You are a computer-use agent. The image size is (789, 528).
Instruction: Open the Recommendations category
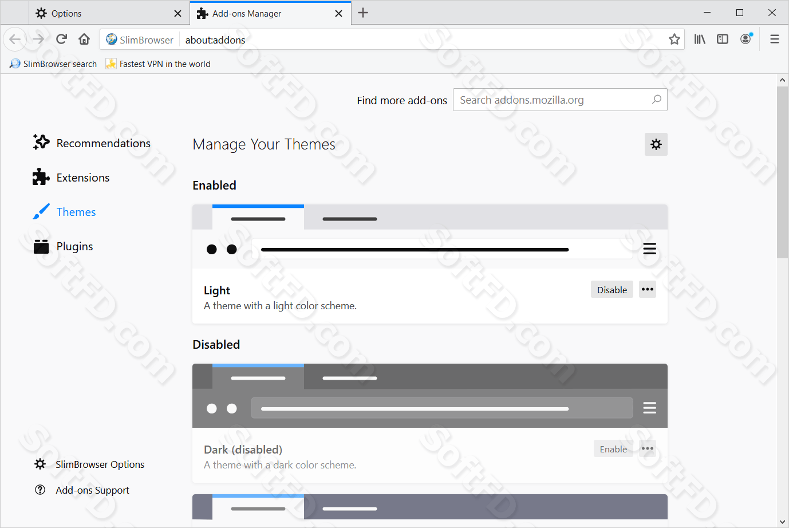coord(92,143)
